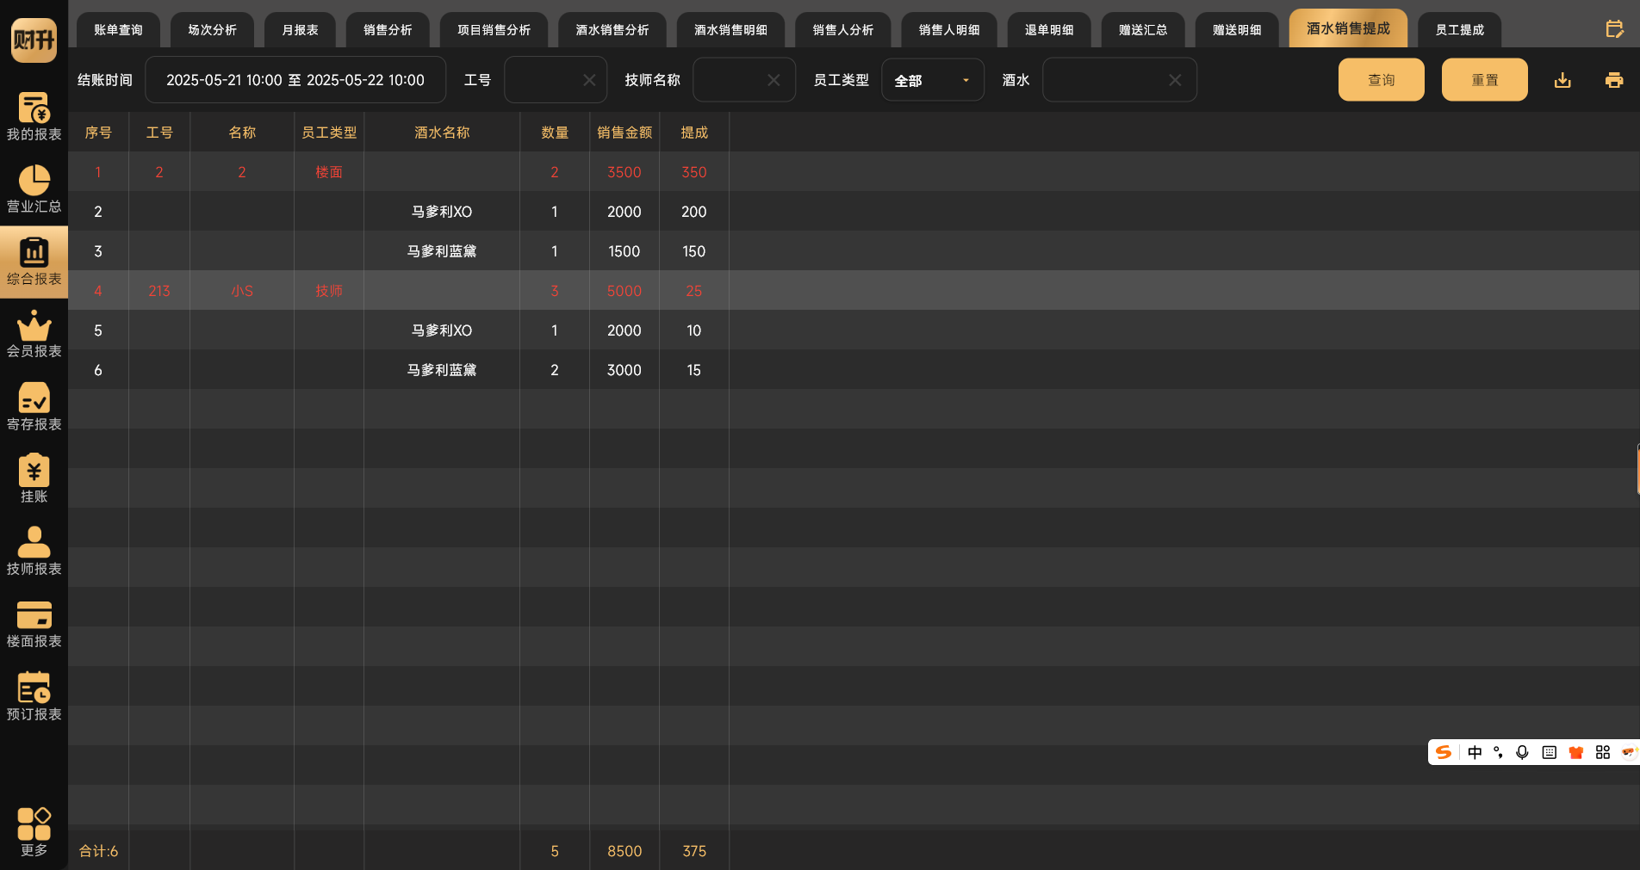Focus the 酒水 input field
Screen dimensions: 1640x870
[x=1120, y=80]
